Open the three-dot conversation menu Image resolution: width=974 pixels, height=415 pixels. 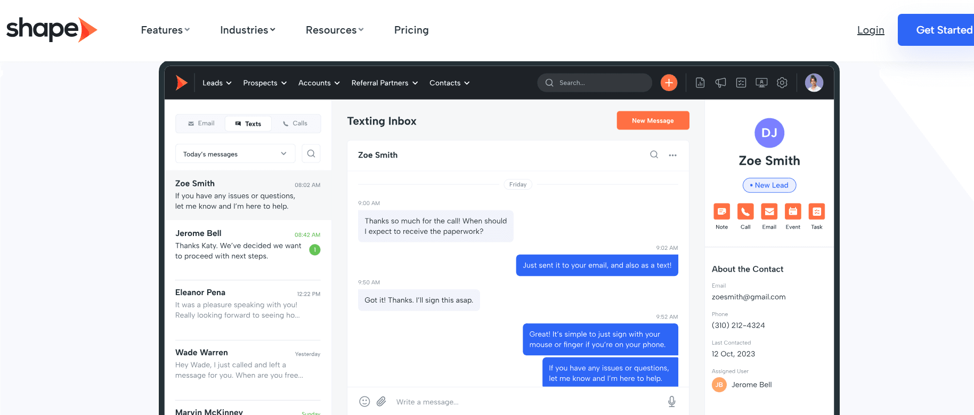pyautogui.click(x=673, y=155)
